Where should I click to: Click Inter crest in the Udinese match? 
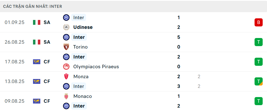click(66, 18)
